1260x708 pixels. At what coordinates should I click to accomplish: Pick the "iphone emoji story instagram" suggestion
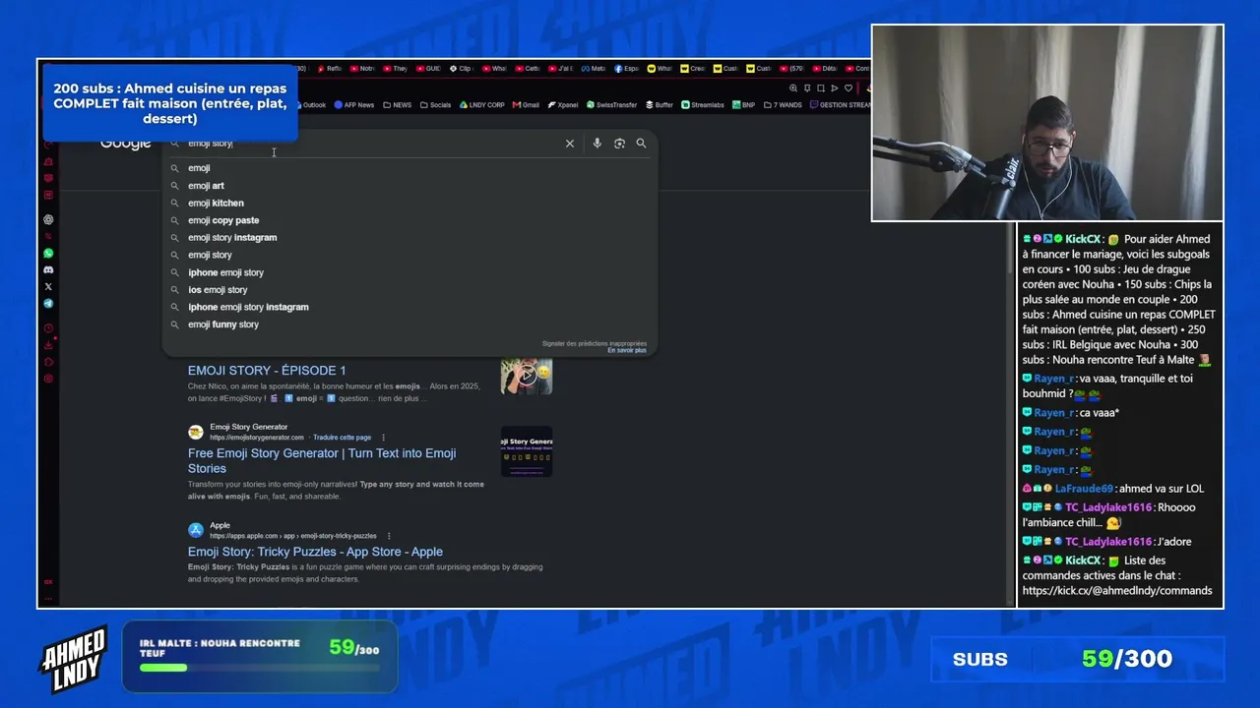pyautogui.click(x=409, y=307)
